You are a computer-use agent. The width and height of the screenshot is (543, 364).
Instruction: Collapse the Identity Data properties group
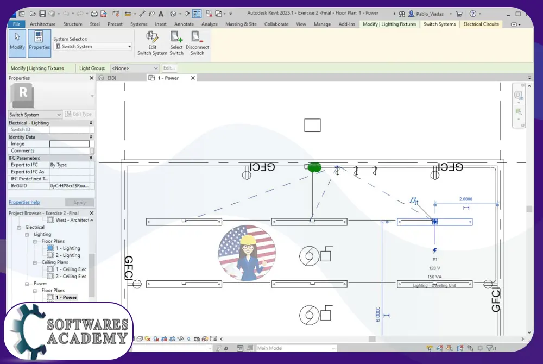click(91, 137)
